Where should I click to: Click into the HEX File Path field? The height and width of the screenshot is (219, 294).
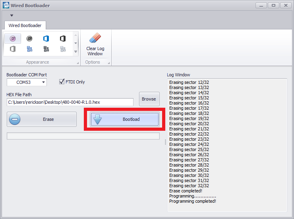[x=70, y=102]
